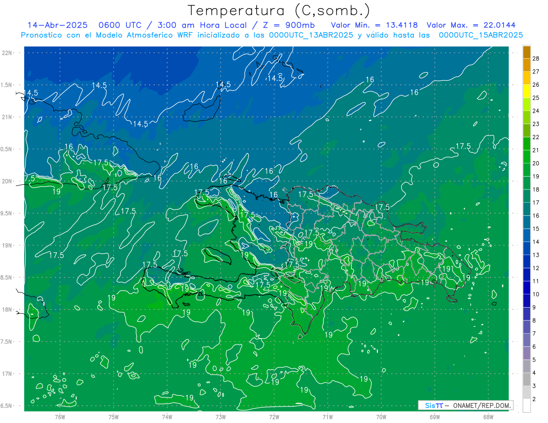Screen dimensions: 548x423
Task: Click the "76W" longitude axis label
Action: [60, 417]
